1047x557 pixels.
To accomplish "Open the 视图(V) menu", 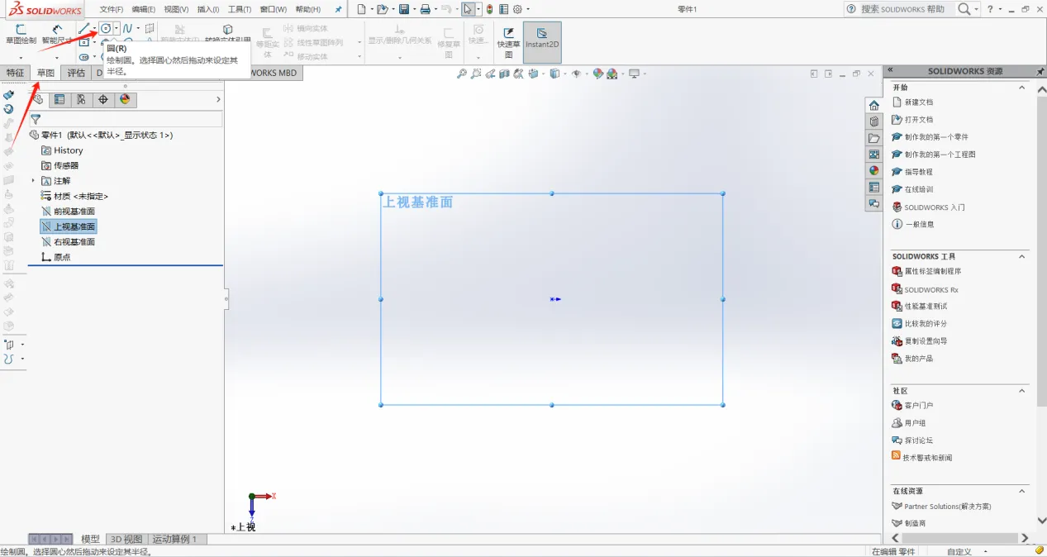I will coord(176,9).
